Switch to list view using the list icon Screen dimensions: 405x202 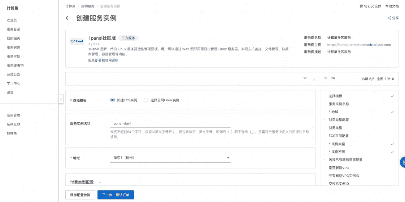pos(333,79)
